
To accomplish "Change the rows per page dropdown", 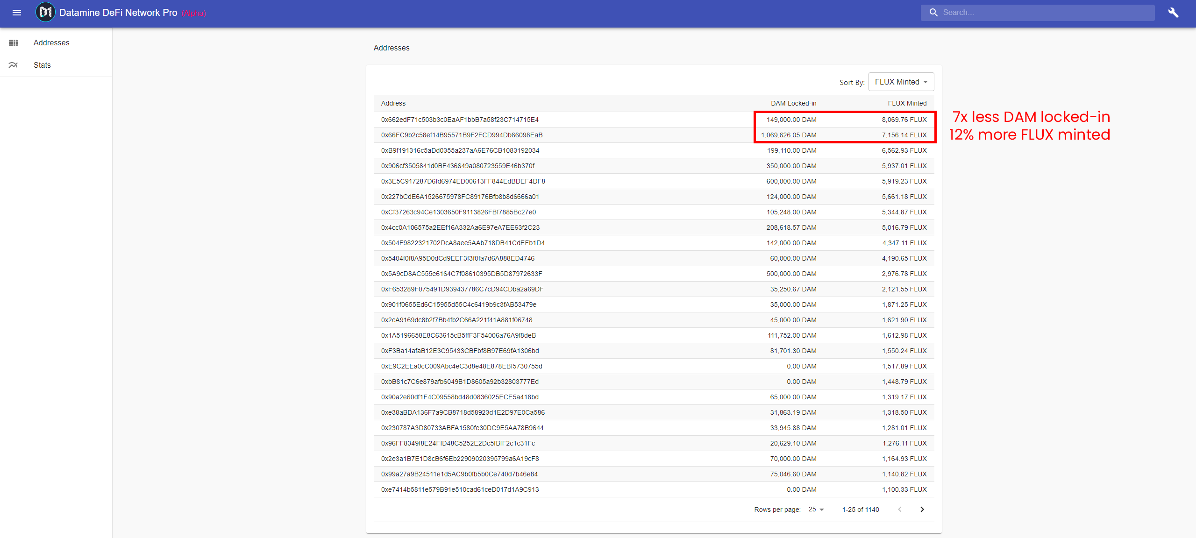I will [816, 510].
